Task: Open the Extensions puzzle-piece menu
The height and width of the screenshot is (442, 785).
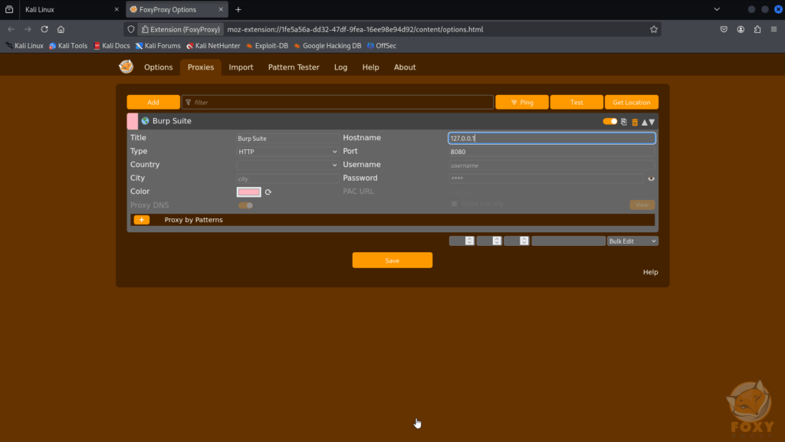Action: click(757, 30)
